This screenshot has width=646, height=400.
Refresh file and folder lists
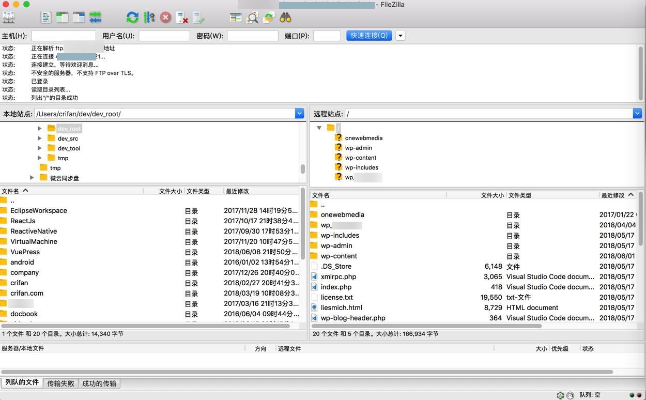(x=132, y=18)
